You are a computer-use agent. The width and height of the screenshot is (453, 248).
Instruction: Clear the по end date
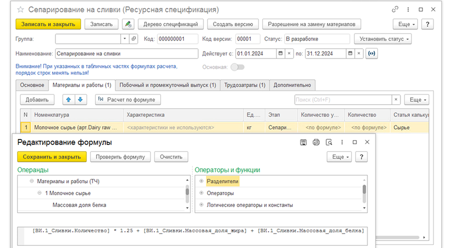point(359,53)
